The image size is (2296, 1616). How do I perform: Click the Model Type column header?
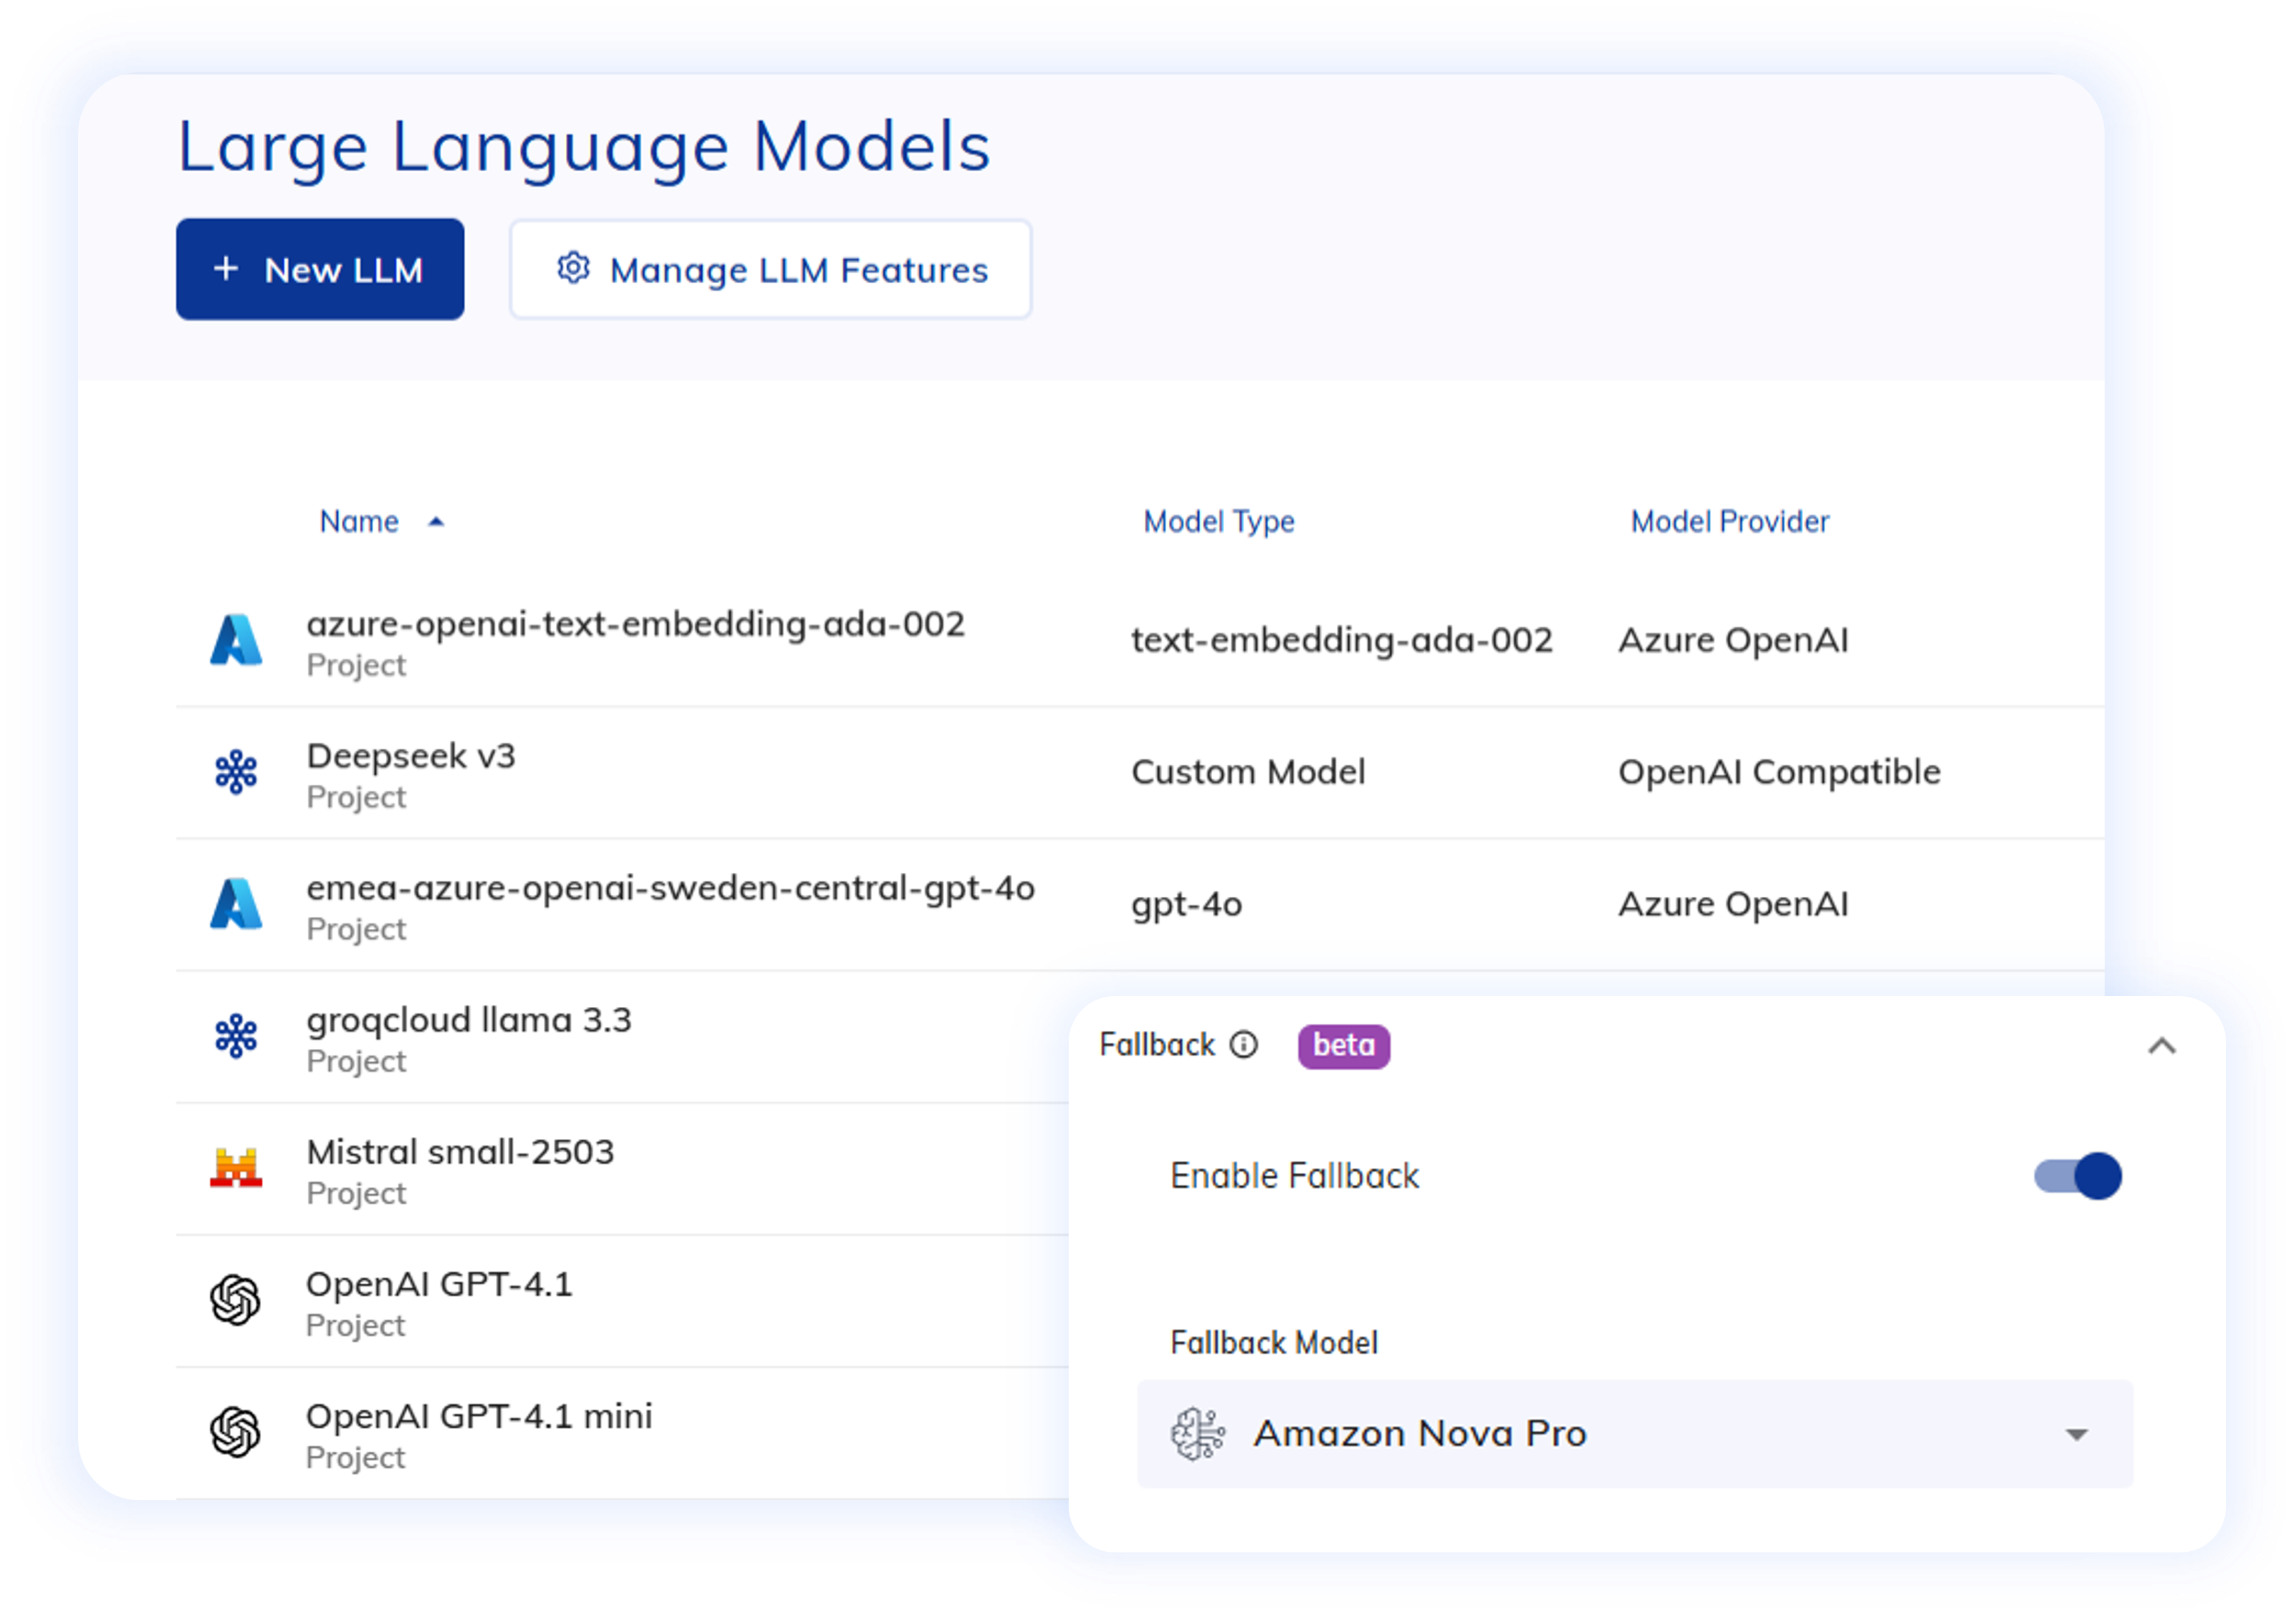(1219, 522)
